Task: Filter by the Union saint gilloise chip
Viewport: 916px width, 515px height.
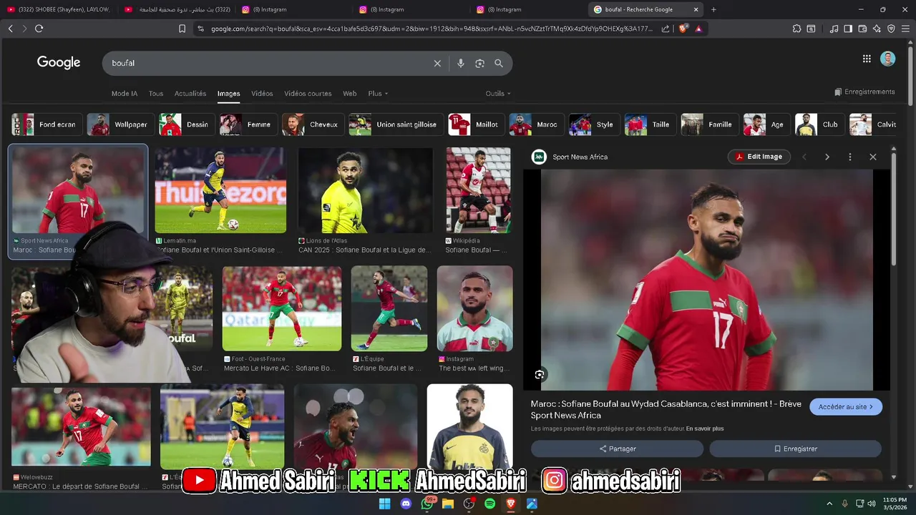Action: click(395, 124)
